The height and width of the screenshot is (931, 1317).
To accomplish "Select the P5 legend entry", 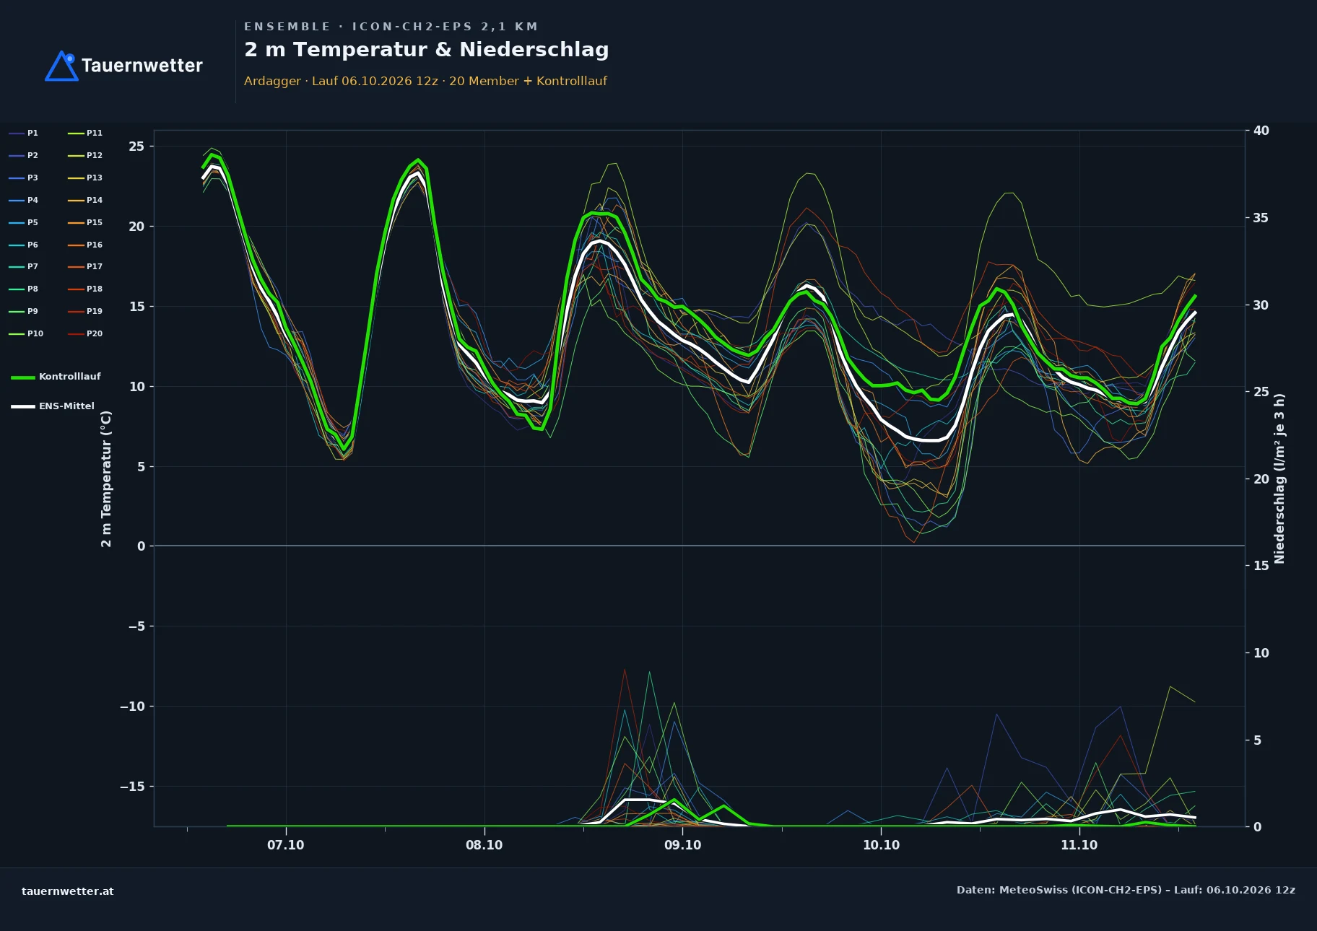I will click(x=23, y=222).
